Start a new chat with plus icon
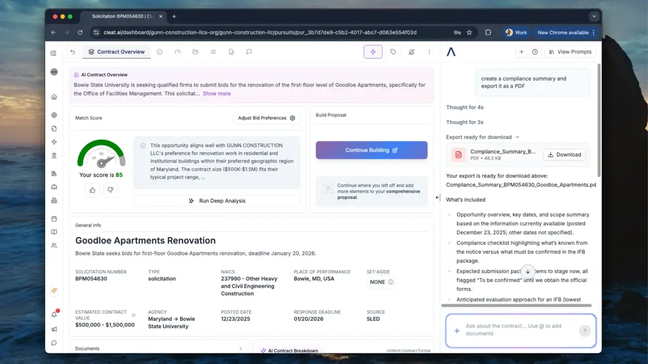Viewport: 648px width, 364px height. [x=522, y=52]
